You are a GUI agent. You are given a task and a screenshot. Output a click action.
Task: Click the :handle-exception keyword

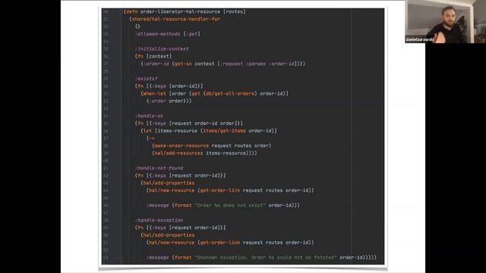[159, 220]
